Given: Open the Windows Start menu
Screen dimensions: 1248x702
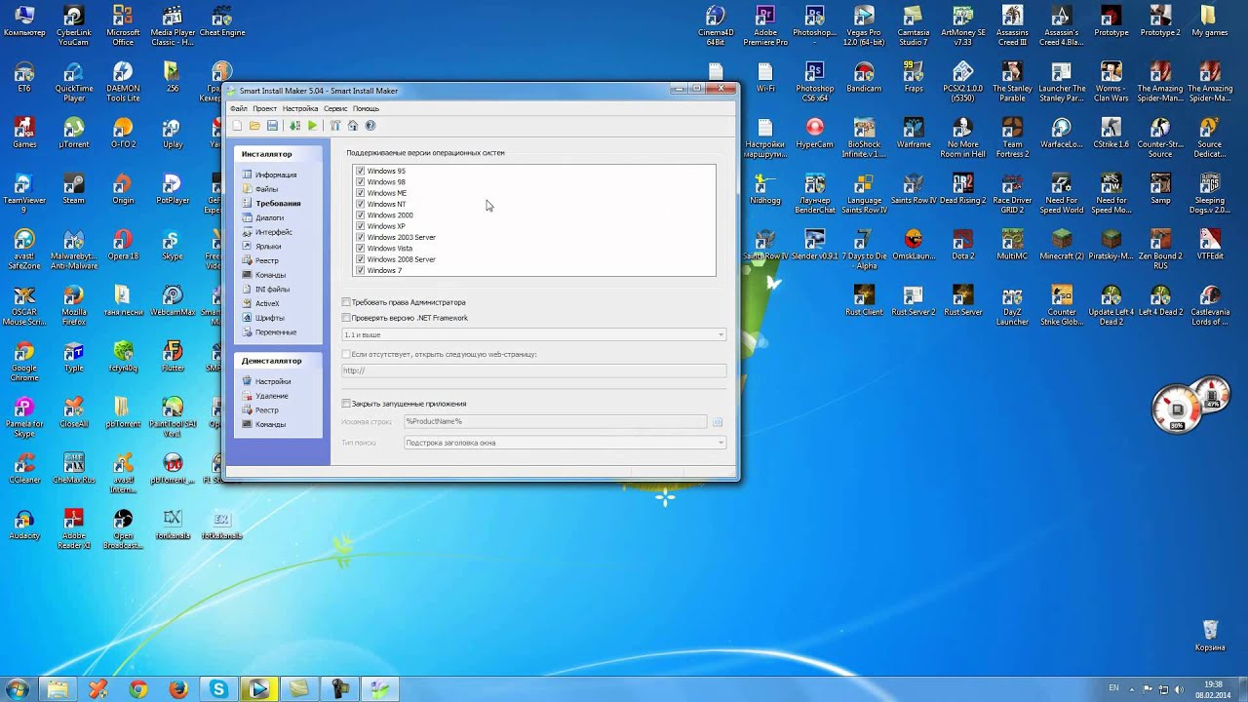Looking at the screenshot, I should (17, 689).
